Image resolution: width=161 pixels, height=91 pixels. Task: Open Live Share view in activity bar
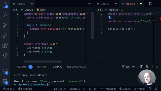click(x=5, y=55)
